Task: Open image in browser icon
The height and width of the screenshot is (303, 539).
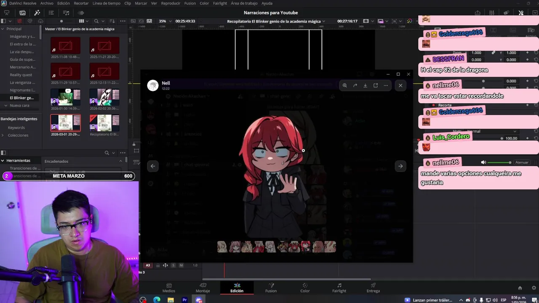Action: tap(376, 85)
